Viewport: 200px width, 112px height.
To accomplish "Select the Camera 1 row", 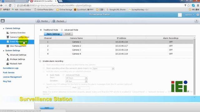I will [x=116, y=42].
